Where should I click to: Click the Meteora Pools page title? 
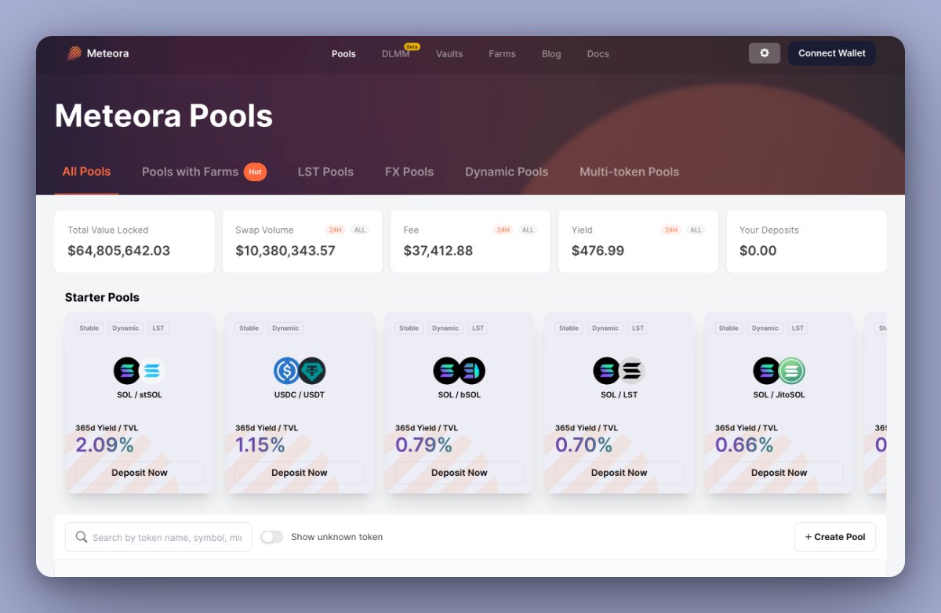(x=164, y=116)
